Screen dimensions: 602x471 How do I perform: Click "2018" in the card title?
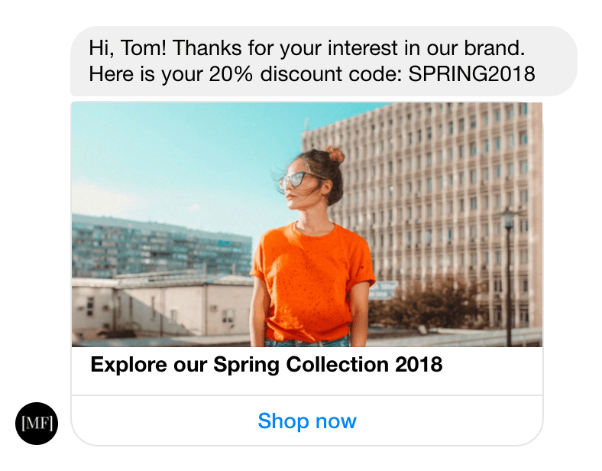pyautogui.click(x=419, y=364)
